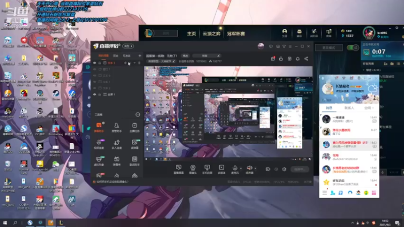Image resolution: width=404 pixels, height=227 pixels.
Task: Open the Windows Start button
Action: point(5,222)
